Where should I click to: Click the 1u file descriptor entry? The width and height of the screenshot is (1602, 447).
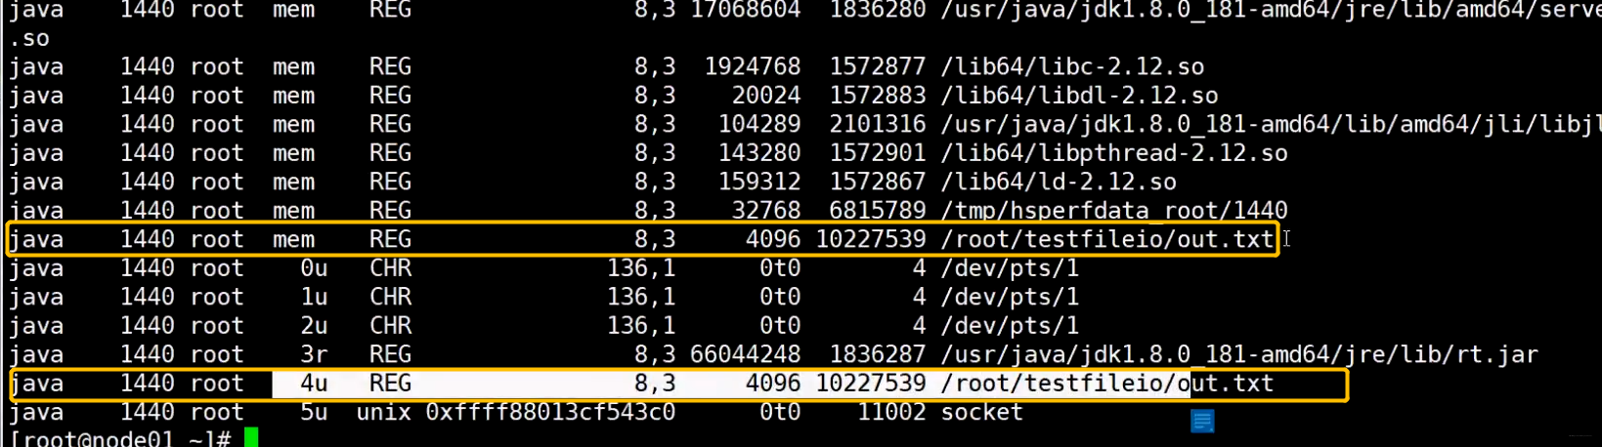314,298
